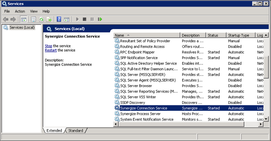Click the Restart Service toolbar icon
Viewport: 271px width, 141px height.
pos(100,19)
